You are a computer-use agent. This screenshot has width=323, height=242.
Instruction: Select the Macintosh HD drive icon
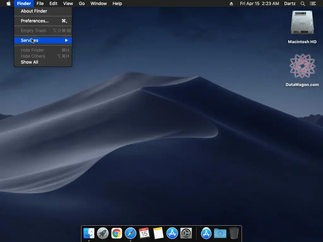coord(302,23)
